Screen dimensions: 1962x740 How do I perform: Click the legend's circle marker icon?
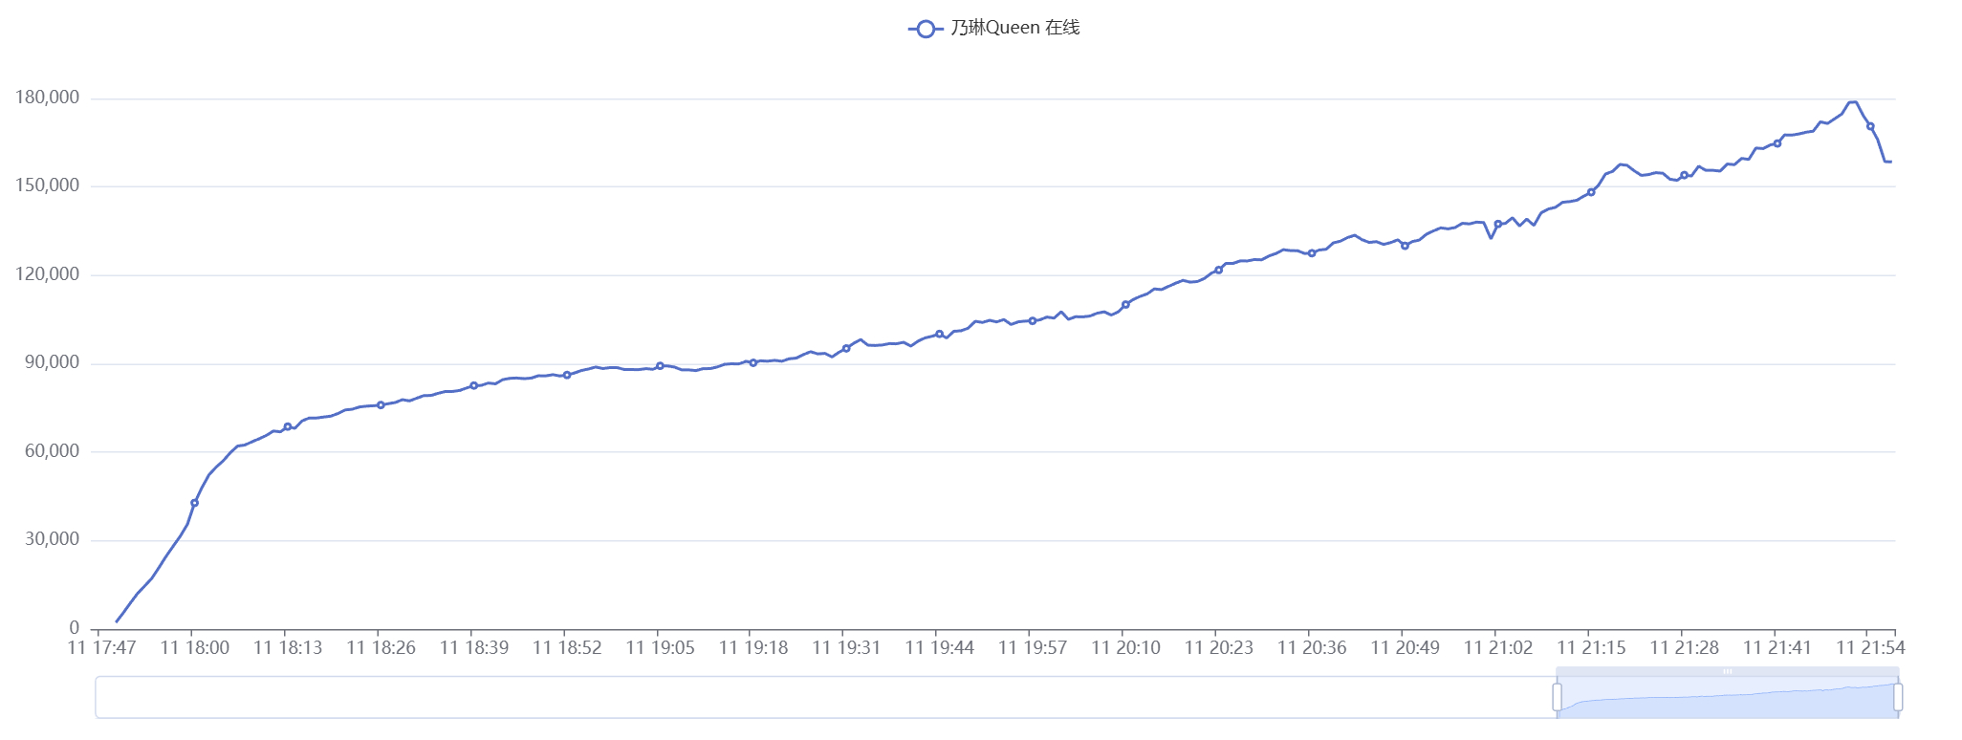point(925,29)
